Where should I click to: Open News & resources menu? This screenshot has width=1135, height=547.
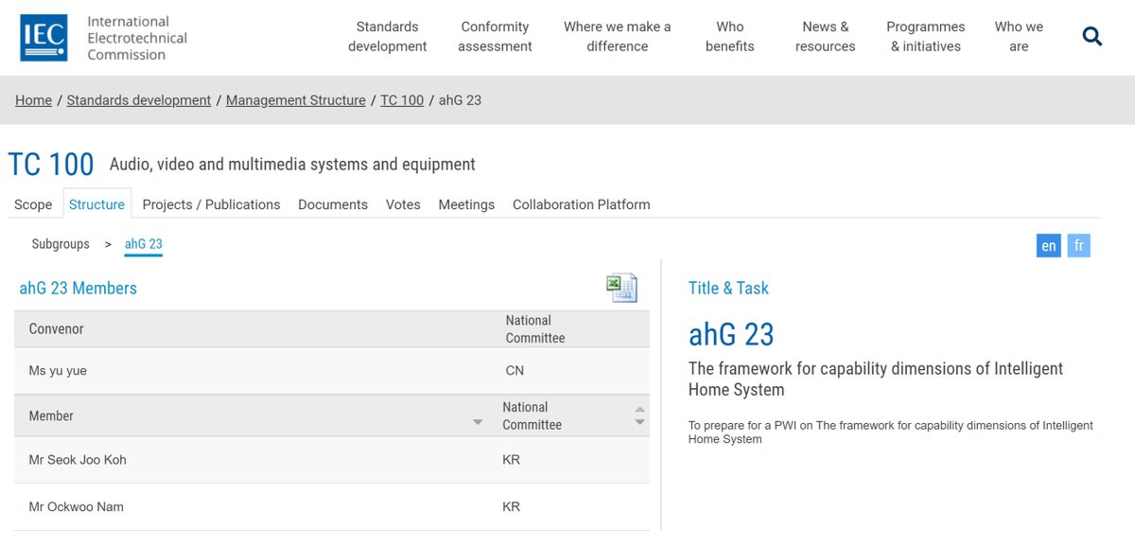click(x=825, y=37)
